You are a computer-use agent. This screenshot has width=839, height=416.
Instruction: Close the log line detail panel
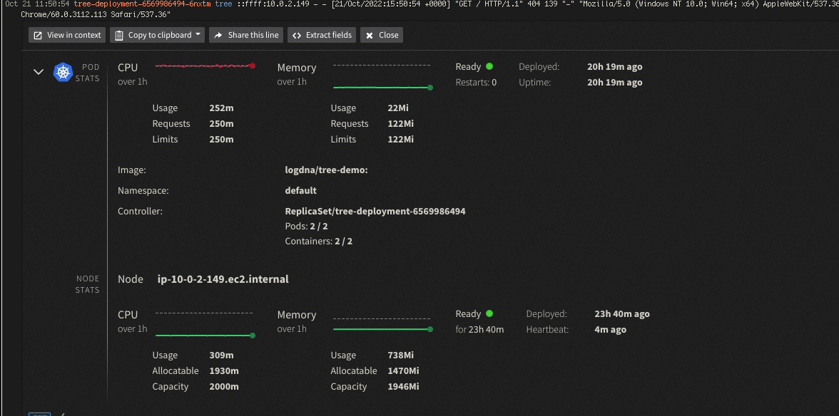pyautogui.click(x=382, y=35)
